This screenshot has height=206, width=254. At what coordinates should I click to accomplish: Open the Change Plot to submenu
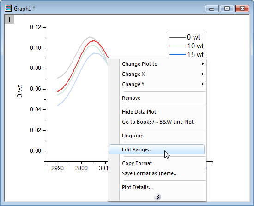point(157,64)
